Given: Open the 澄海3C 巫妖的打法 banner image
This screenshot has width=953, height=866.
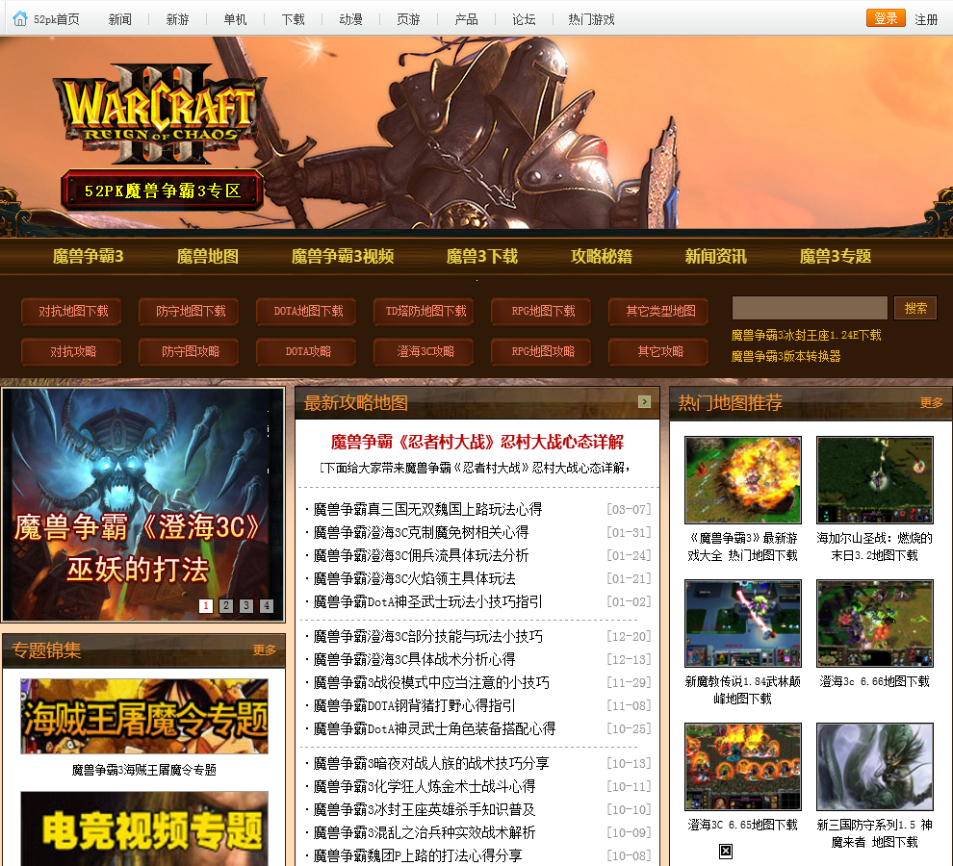Looking at the screenshot, I should click(x=143, y=504).
